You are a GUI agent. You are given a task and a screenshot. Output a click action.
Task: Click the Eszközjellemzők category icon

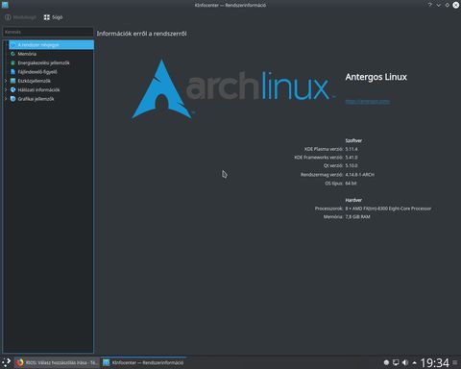pyautogui.click(x=12, y=81)
